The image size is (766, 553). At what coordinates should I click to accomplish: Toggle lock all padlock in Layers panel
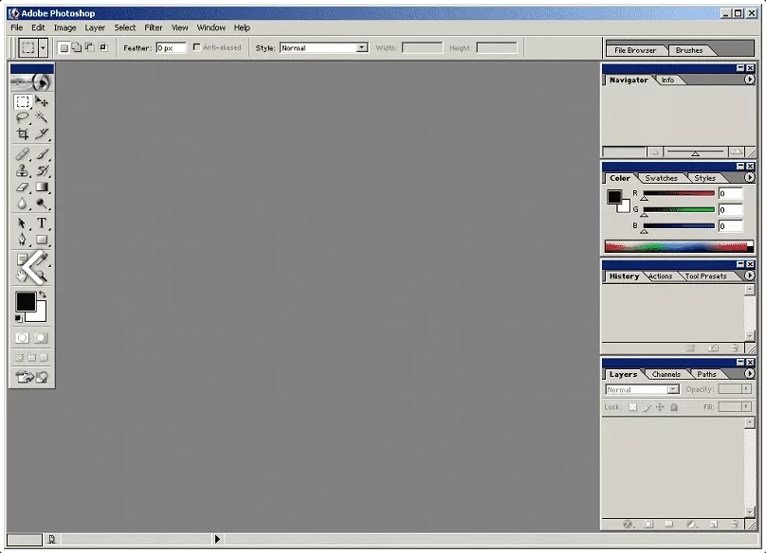(x=674, y=407)
